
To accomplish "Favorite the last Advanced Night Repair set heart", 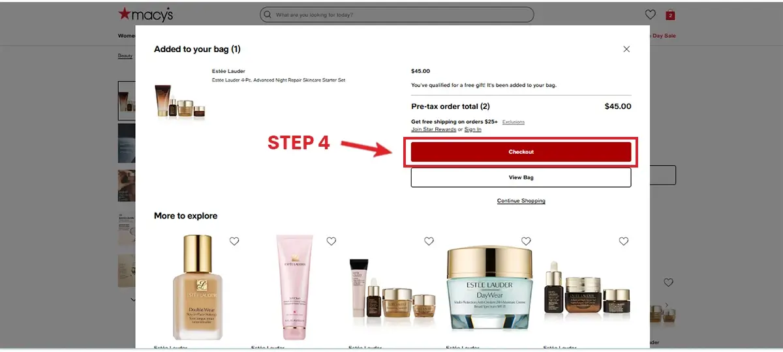I will coord(623,241).
